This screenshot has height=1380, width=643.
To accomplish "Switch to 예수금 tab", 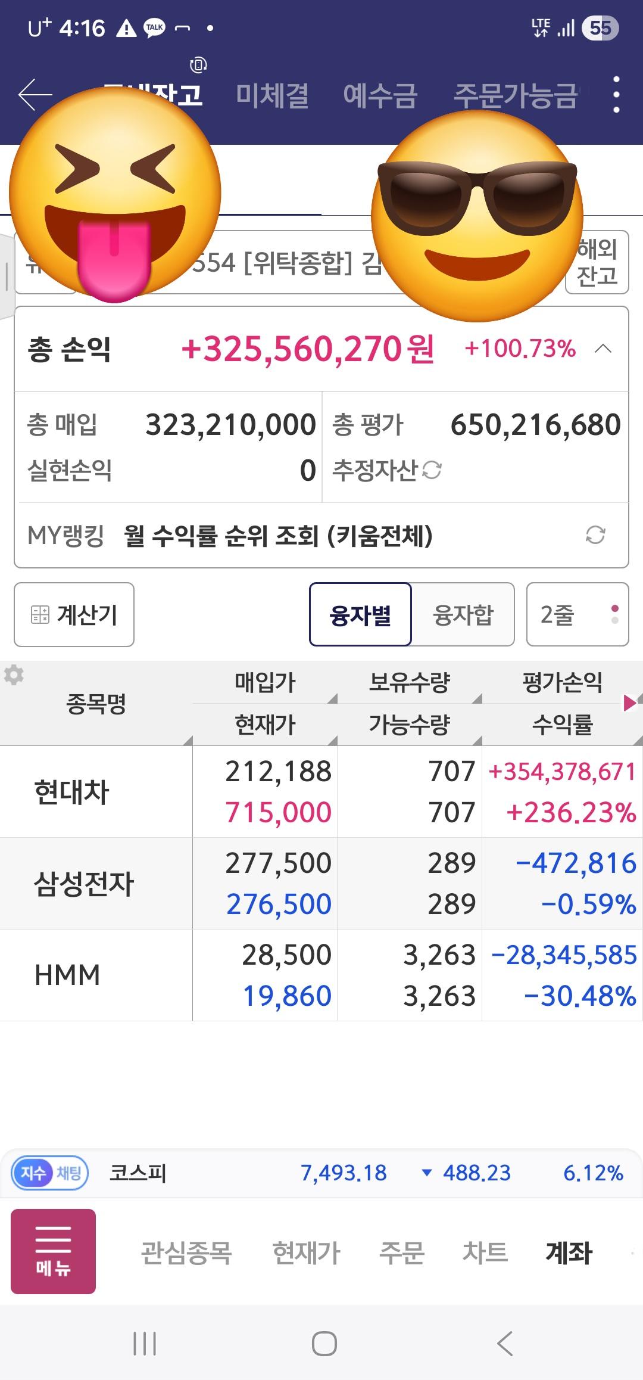I will 380,95.
